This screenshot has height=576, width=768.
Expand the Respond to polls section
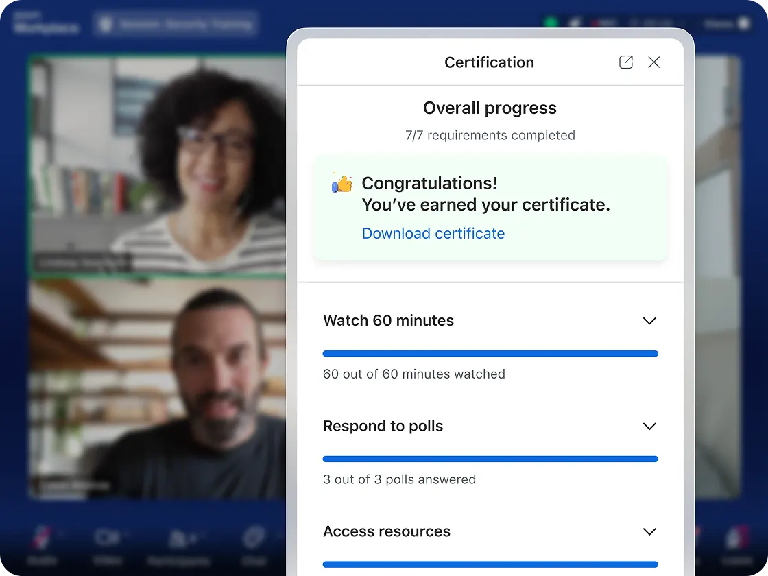(649, 427)
